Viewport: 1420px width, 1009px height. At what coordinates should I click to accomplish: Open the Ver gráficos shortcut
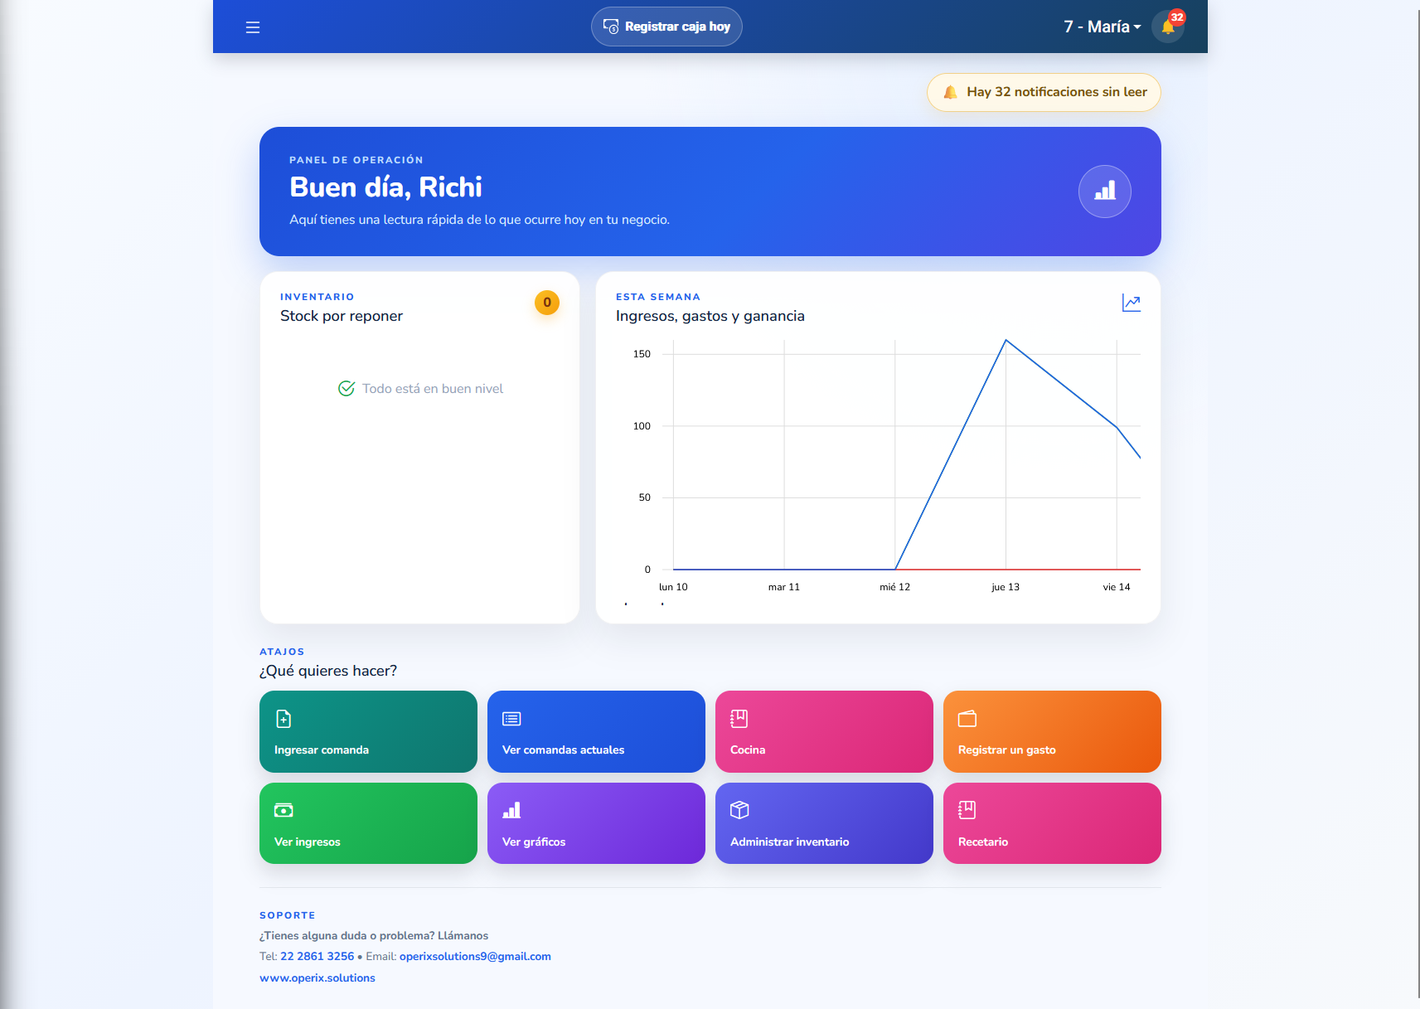point(596,823)
